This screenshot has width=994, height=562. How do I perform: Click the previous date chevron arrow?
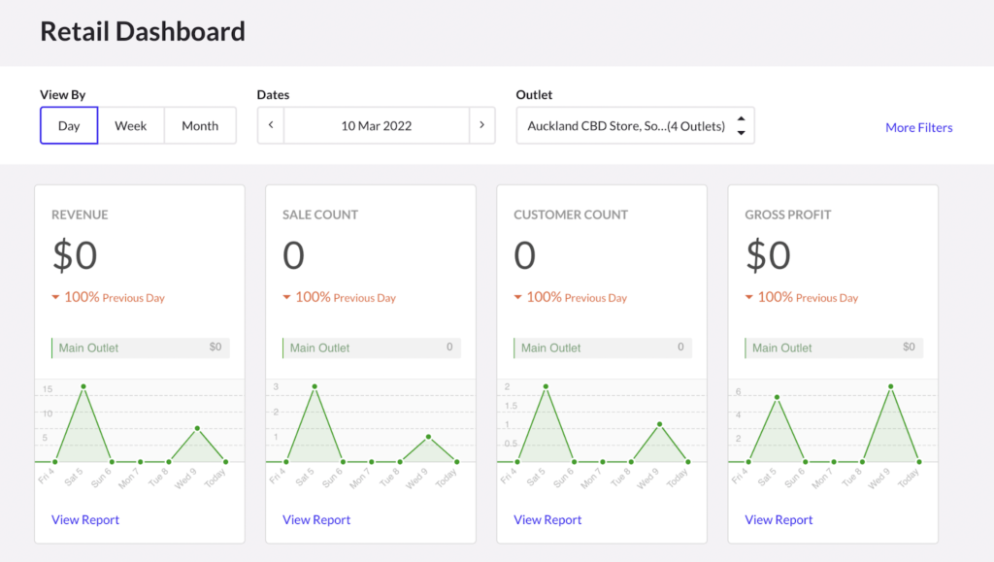270,125
